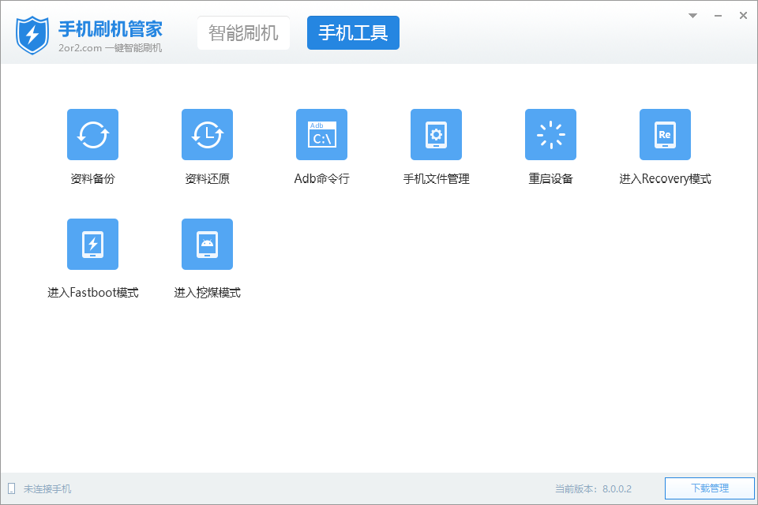Click the 2or2.com website text in header
This screenshot has width=758, height=505.
(81, 48)
